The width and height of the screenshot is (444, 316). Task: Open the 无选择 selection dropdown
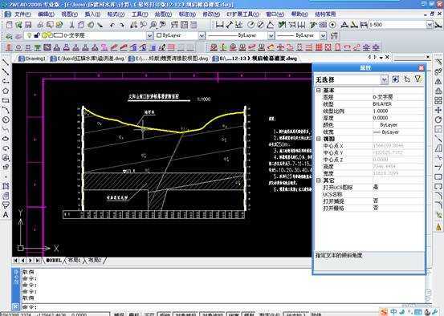pos(384,79)
